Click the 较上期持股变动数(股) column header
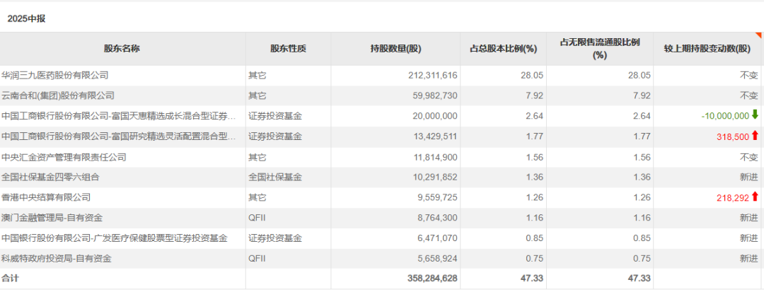 [x=707, y=49]
